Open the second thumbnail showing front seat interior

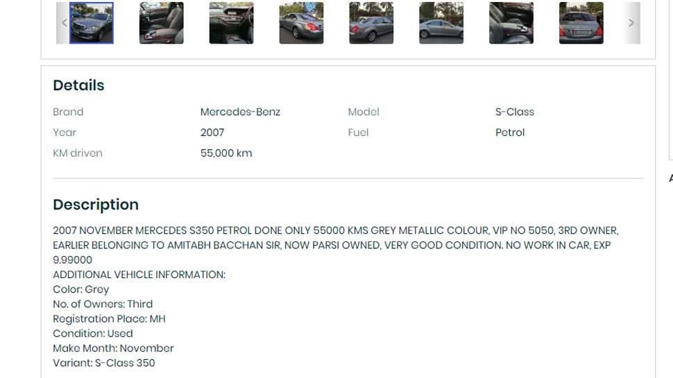(x=162, y=23)
